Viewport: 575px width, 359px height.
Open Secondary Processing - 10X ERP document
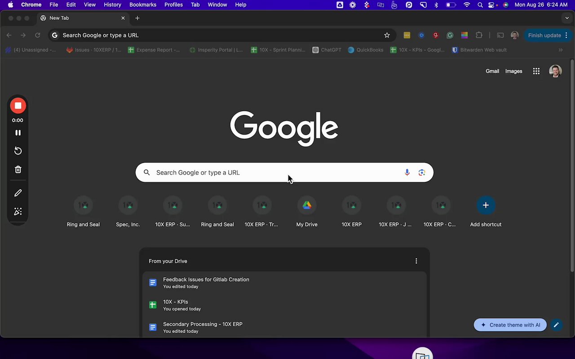(x=284, y=328)
